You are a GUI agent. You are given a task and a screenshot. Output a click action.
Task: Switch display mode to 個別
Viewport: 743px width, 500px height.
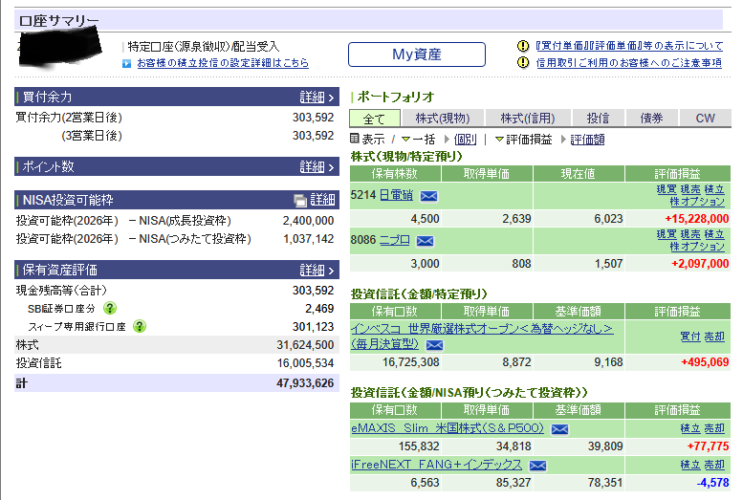466,140
